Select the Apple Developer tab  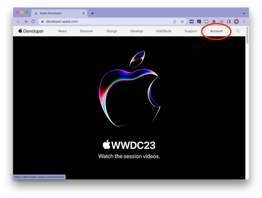click(x=59, y=13)
